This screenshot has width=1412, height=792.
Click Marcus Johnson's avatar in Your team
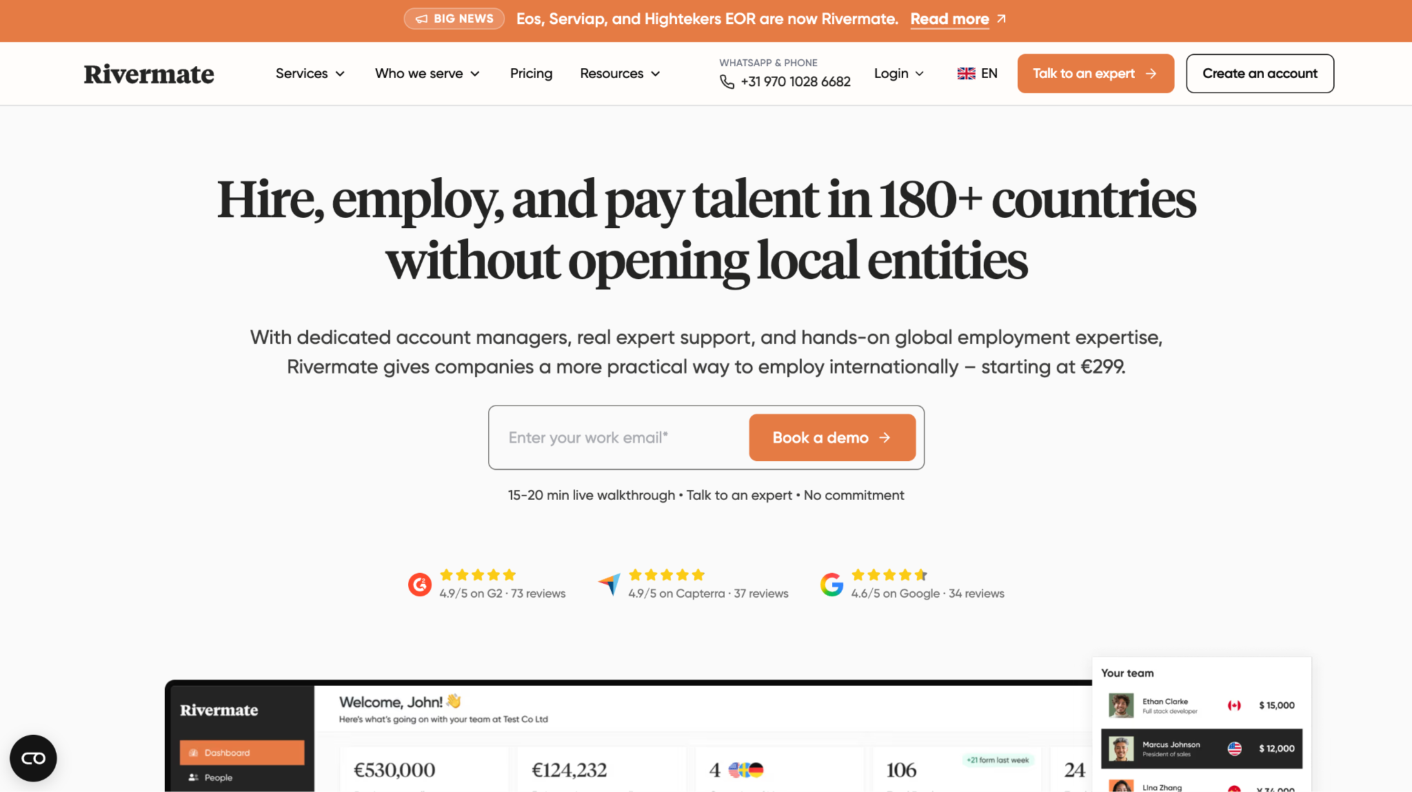(x=1121, y=749)
